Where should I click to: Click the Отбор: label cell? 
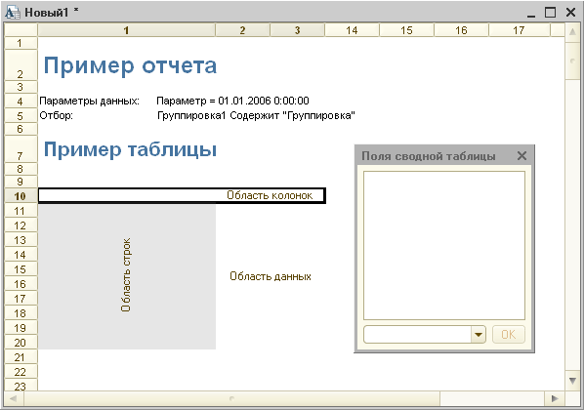(x=57, y=115)
